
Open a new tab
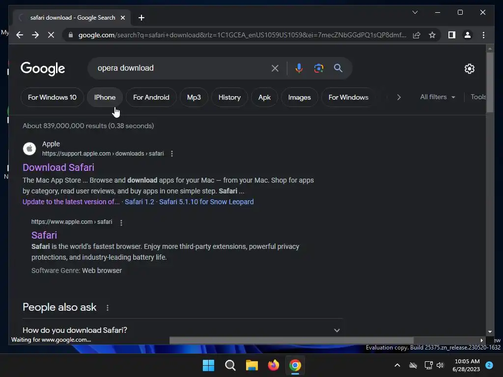point(141,18)
